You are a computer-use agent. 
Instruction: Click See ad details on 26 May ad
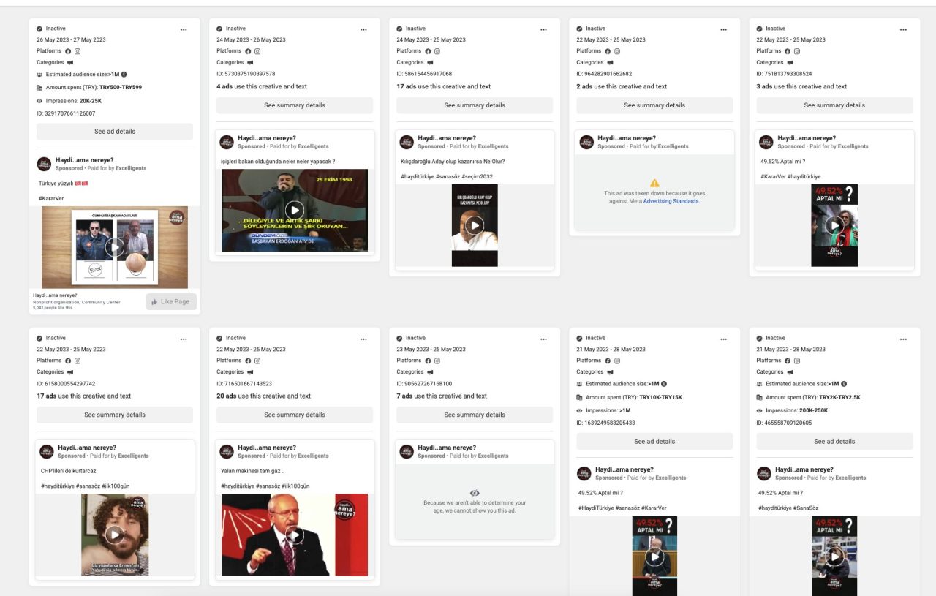115,132
